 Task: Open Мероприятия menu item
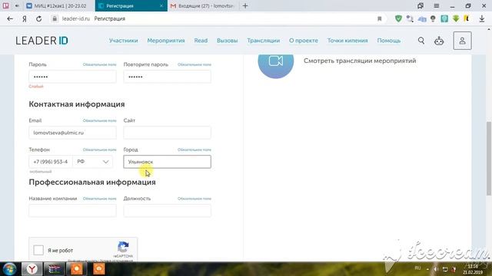point(166,41)
